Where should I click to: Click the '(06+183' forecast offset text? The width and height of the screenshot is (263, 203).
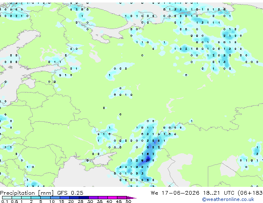(x=250, y=193)
